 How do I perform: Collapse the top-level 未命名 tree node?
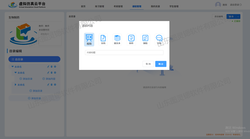(x=12, y=67)
